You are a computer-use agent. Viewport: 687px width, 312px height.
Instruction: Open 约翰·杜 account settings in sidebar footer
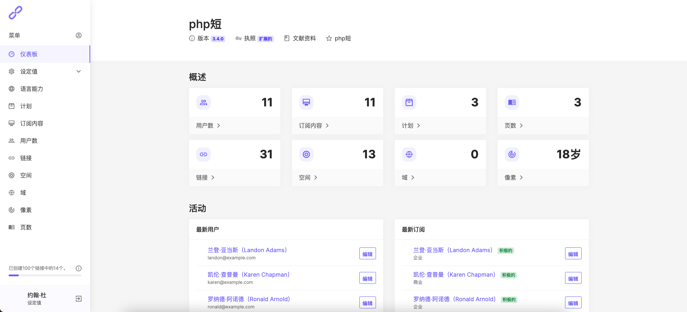[x=37, y=298]
